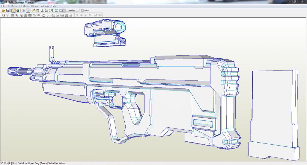Click the align-right icon
Screen dimensions: 307x165
81,15
